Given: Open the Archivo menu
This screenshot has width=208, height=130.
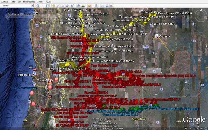Looking at the screenshot, I should (4, 2).
